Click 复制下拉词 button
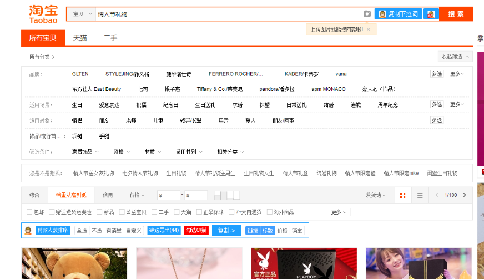The image size is (484, 280). 398,14
